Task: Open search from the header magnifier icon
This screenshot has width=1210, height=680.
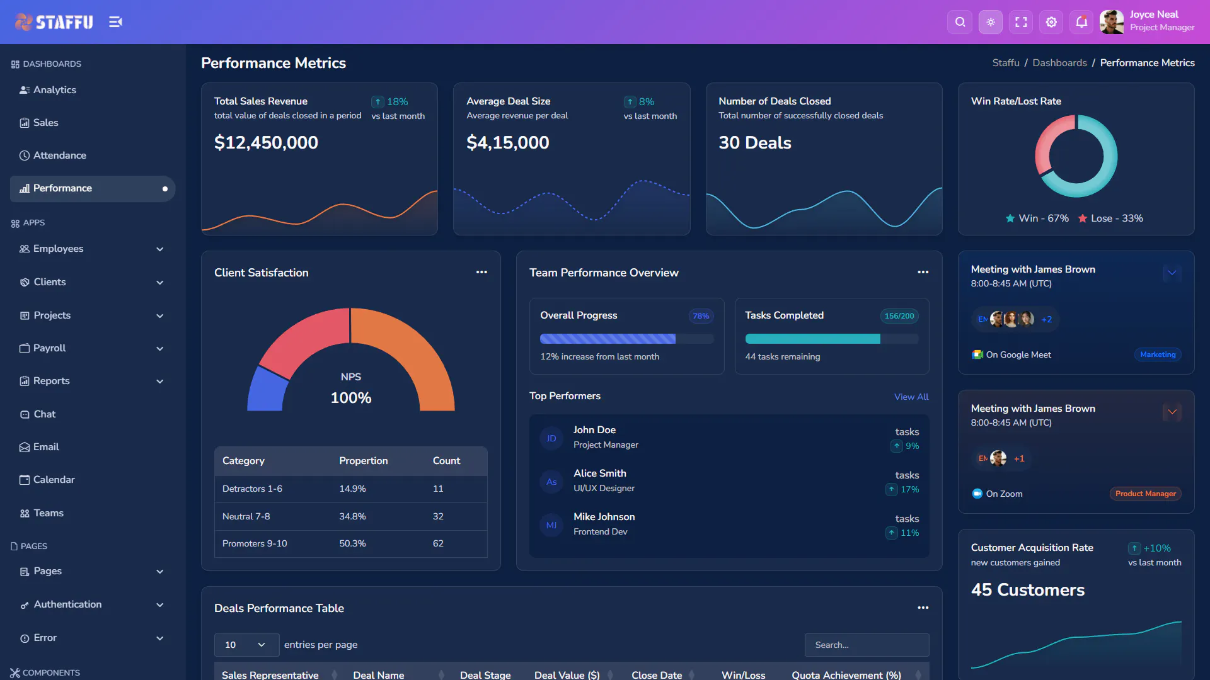Action: [960, 22]
